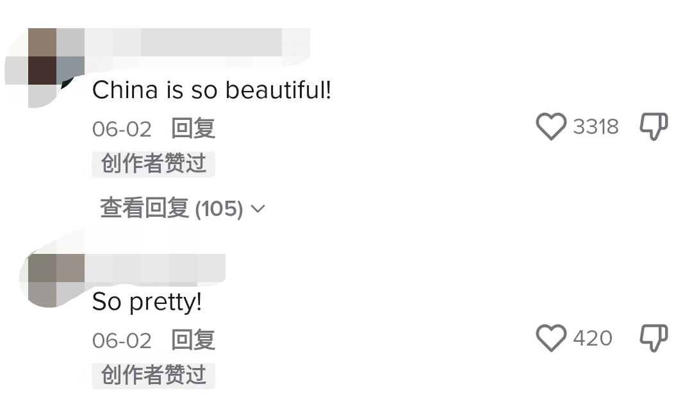The width and height of the screenshot is (692, 411).
Task: Click the 3318 like count
Action: click(x=596, y=127)
